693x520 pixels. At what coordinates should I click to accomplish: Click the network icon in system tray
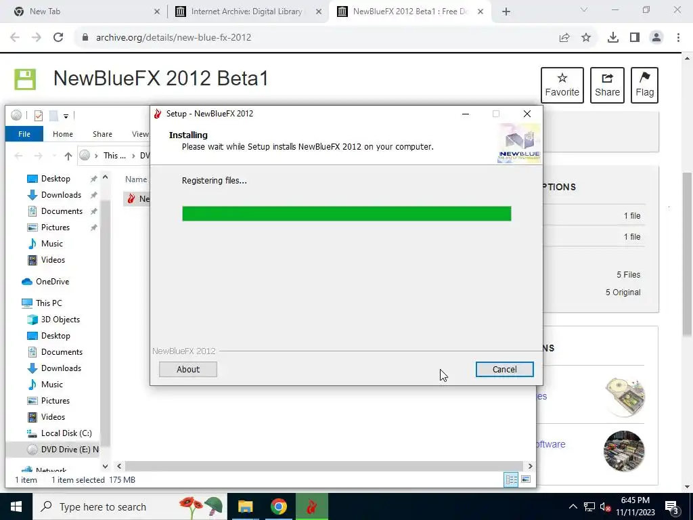[589, 506]
